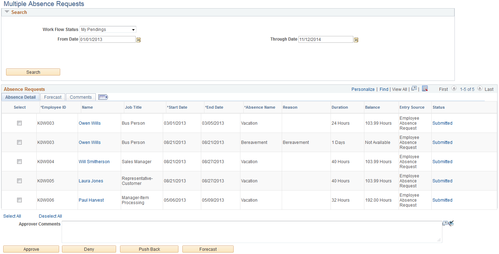499x254 pixels.
Task: Open the Absence Requests grid in a popup window
Action: 414,88
